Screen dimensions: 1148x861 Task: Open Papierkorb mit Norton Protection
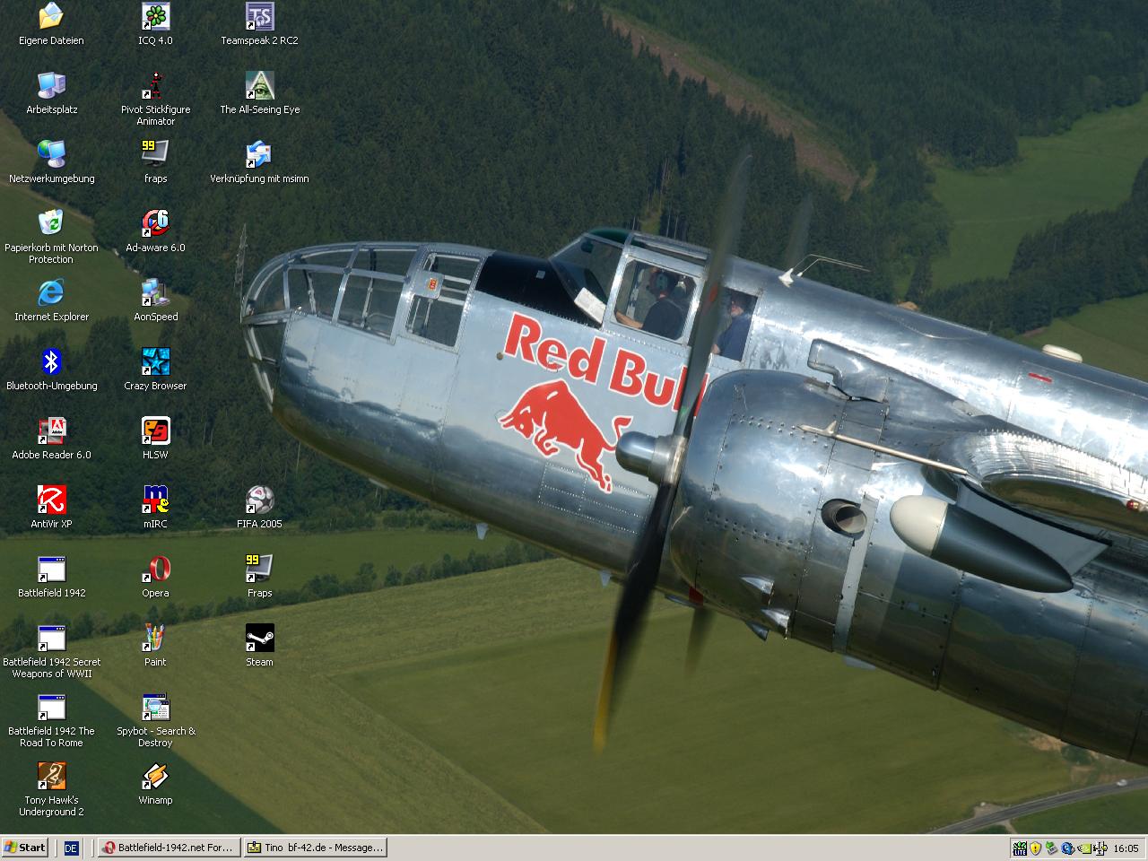[51, 237]
